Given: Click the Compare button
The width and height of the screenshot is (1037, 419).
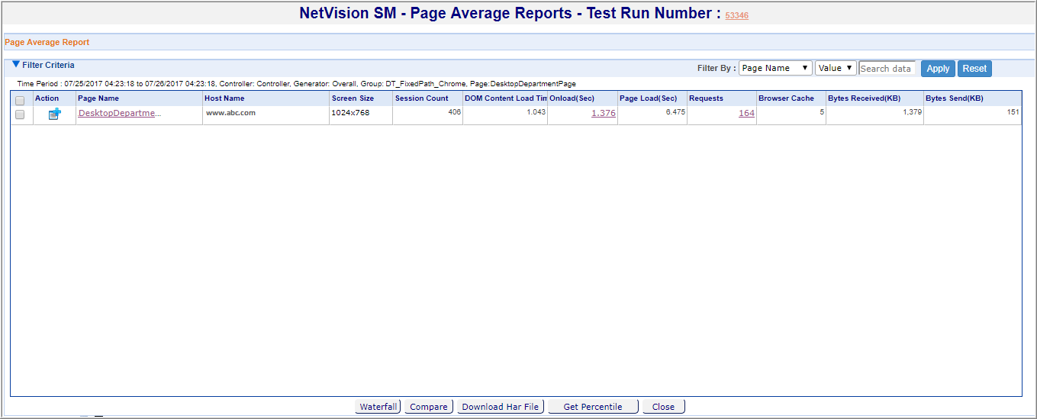Looking at the screenshot, I should click(x=429, y=407).
